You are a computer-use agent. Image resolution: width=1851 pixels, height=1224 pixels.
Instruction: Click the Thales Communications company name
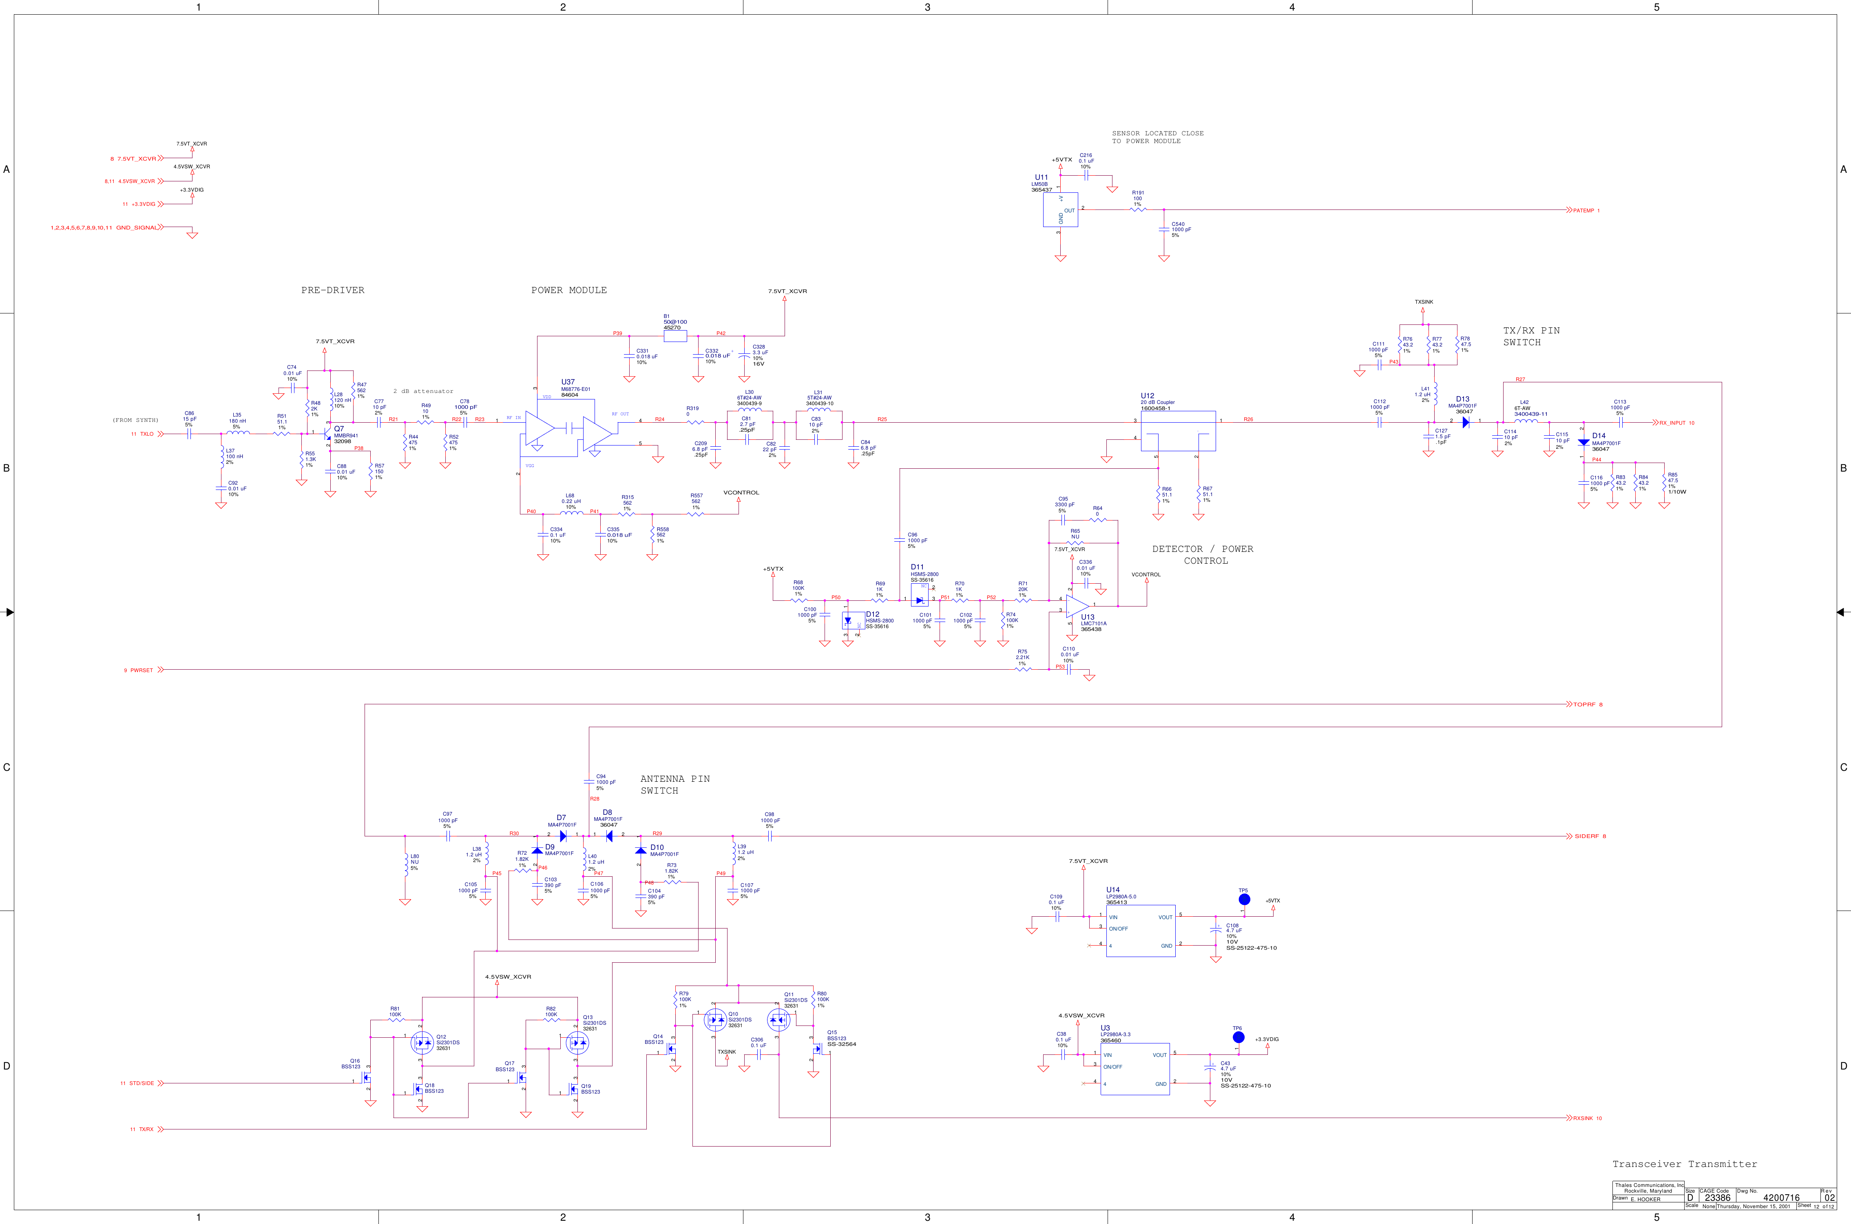point(1650,1185)
